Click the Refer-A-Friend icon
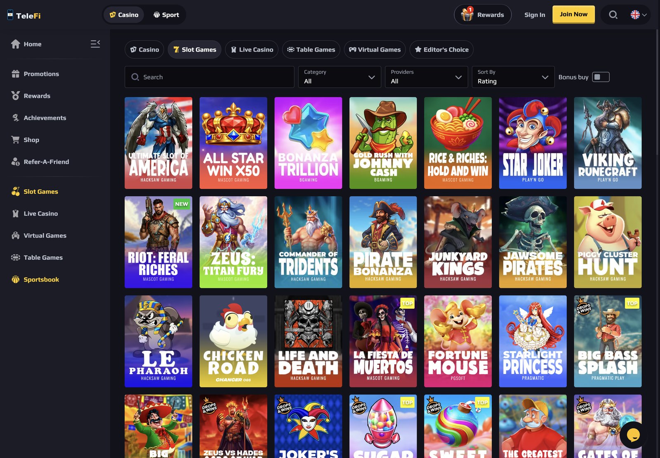Screen dimensions: 660x458 point(16,162)
